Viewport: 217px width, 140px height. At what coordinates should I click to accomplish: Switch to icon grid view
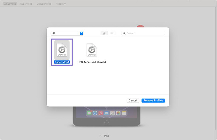click(104, 33)
